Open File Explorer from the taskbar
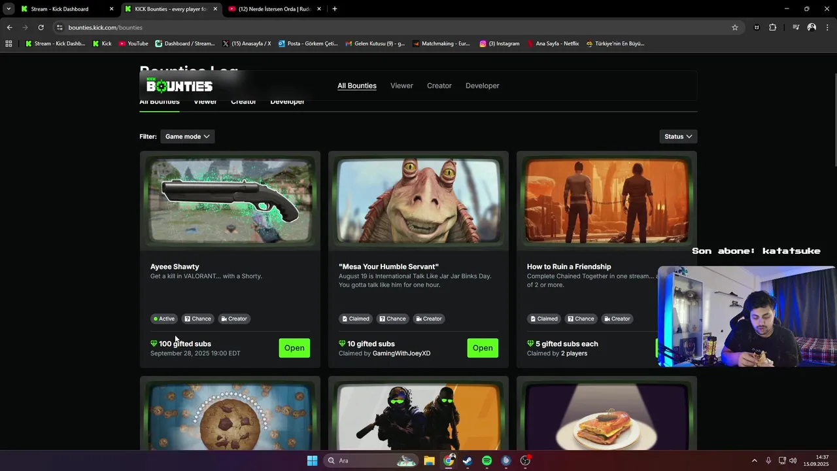837x471 pixels. pyautogui.click(x=429, y=461)
